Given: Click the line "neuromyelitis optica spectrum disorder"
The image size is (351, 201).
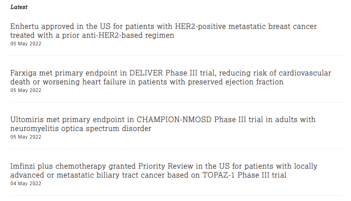Looking at the screenshot, I should (81, 128).
